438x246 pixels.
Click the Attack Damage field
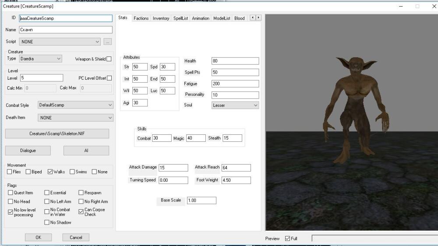[x=173, y=168]
